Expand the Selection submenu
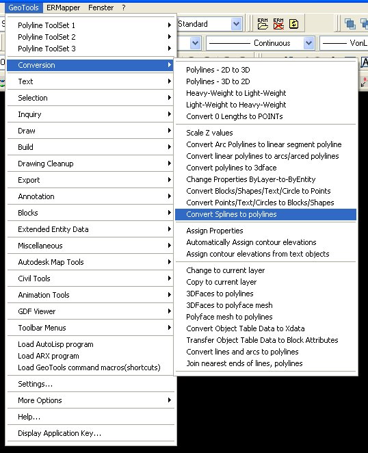368x453 pixels. coord(90,98)
